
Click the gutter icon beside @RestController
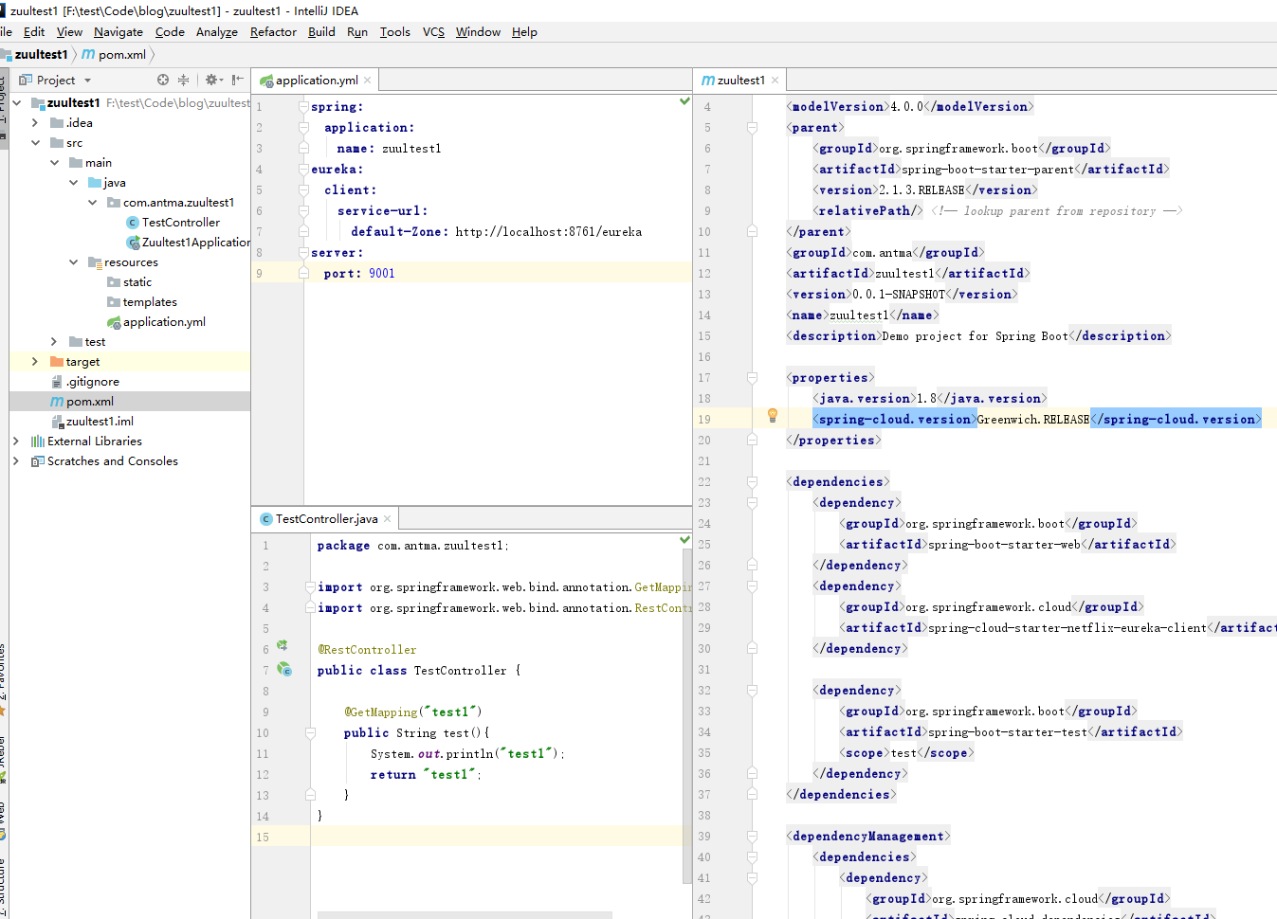click(282, 646)
